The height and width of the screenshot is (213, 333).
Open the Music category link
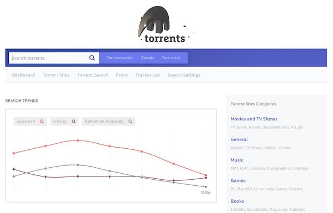[237, 160]
